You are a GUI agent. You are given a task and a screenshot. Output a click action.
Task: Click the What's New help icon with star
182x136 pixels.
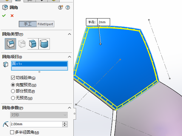point(67,8)
